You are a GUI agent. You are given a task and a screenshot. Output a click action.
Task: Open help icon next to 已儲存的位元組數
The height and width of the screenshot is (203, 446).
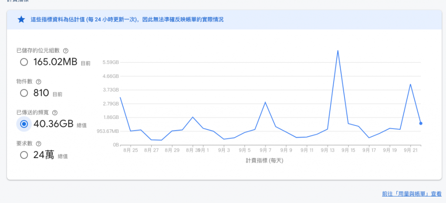(66, 51)
